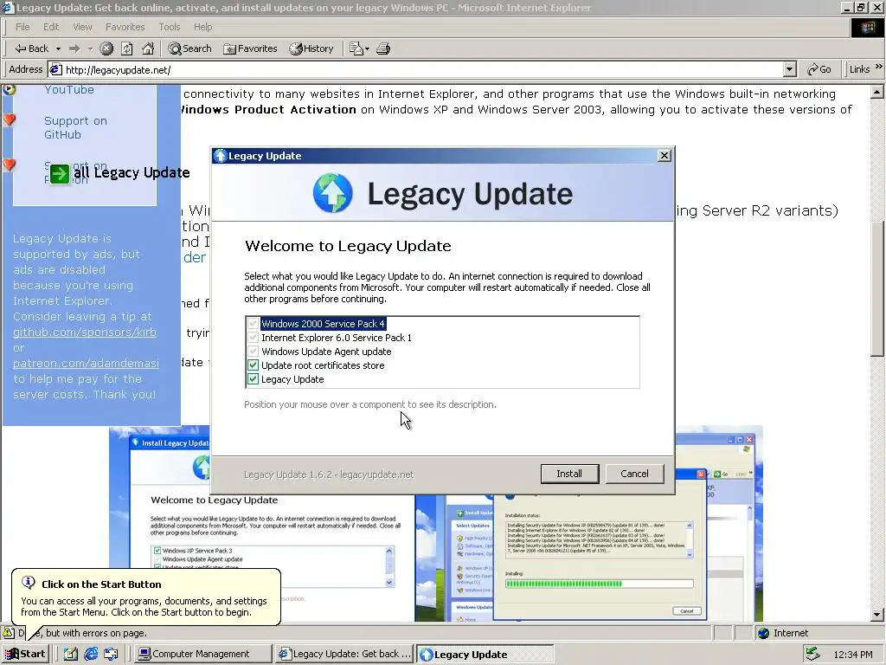Open the Help menu
This screenshot has width=886, height=665.
[202, 27]
